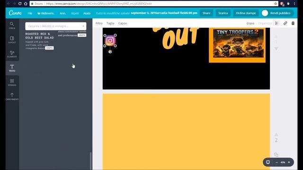Click the Scarica download button
Screen dimensions: 303x170
pyautogui.click(x=223, y=13)
